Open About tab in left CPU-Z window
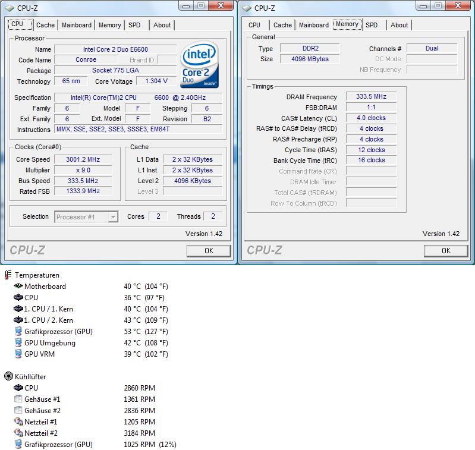This screenshot has height=450, width=475. tap(162, 25)
